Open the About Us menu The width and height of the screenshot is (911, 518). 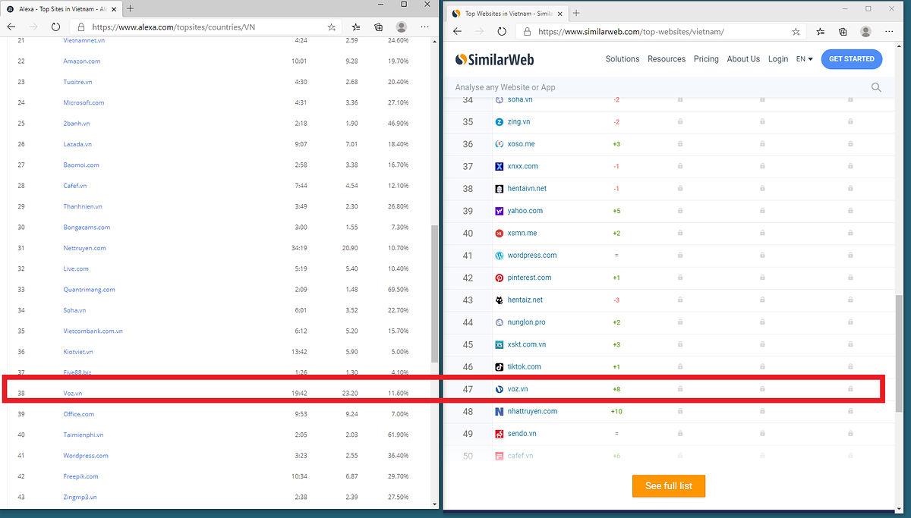(x=743, y=59)
